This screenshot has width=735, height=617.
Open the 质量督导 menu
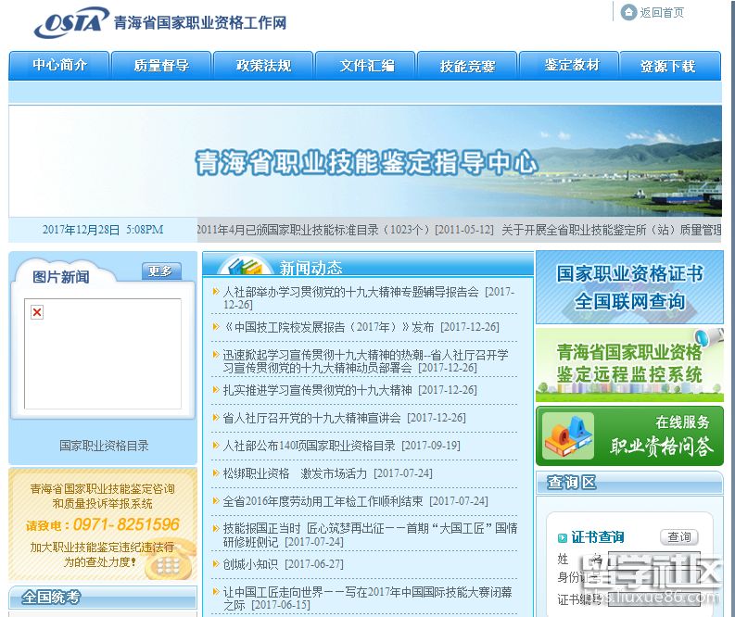click(x=161, y=66)
